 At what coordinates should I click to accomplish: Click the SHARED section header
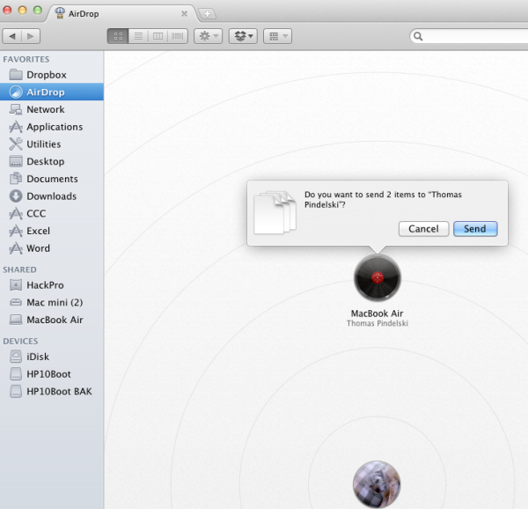click(x=19, y=269)
